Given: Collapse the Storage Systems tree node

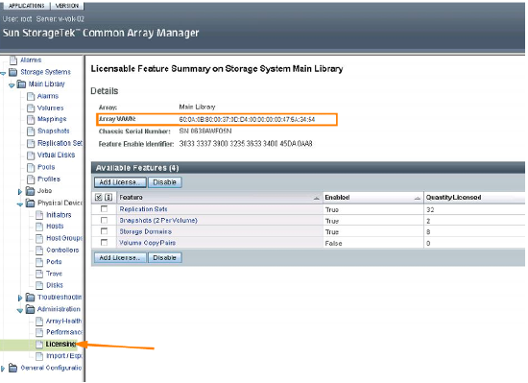Looking at the screenshot, I should click(x=3, y=73).
